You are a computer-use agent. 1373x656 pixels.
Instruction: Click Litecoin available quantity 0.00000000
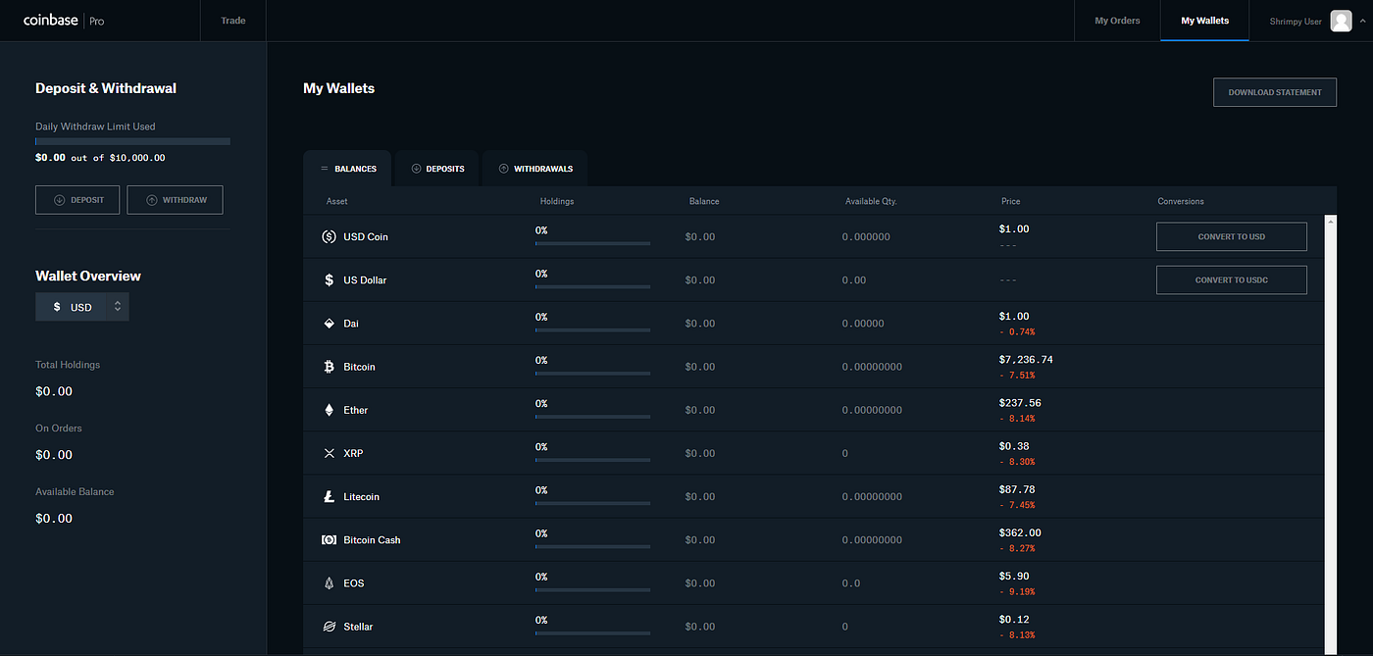click(872, 496)
